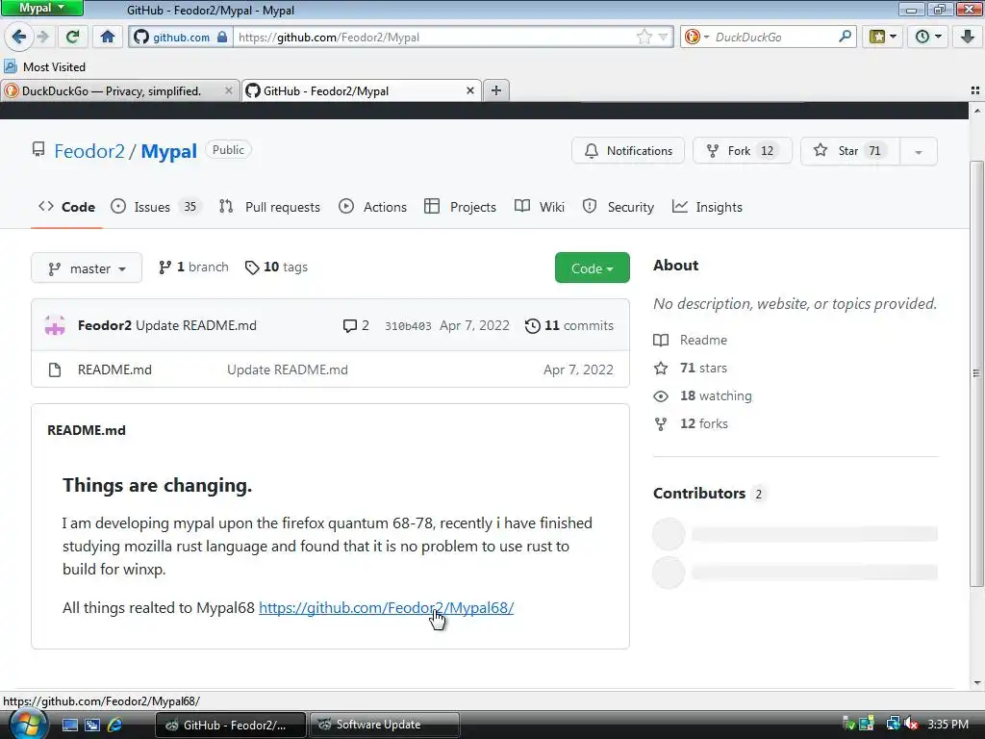Open the commit comments icon with 2

356,325
